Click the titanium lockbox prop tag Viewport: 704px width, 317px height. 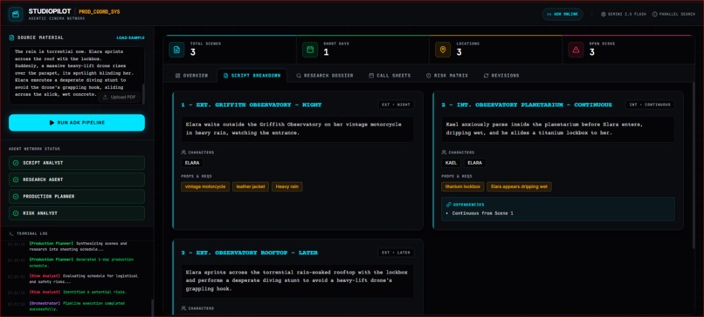point(462,186)
